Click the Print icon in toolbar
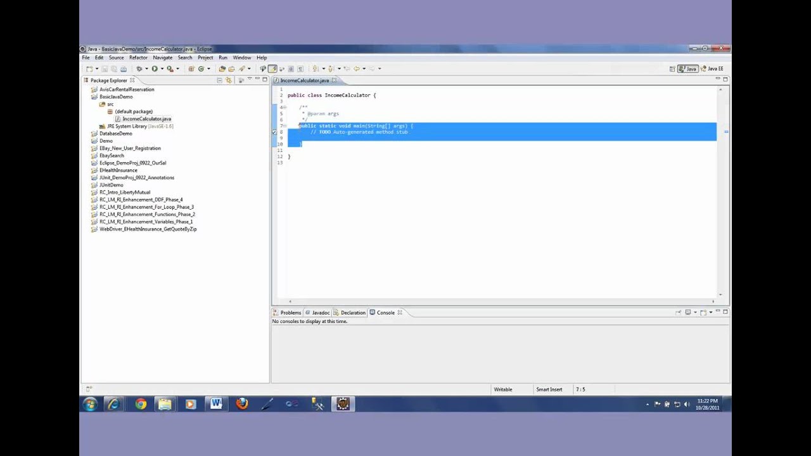This screenshot has height=456, width=811. click(x=123, y=69)
